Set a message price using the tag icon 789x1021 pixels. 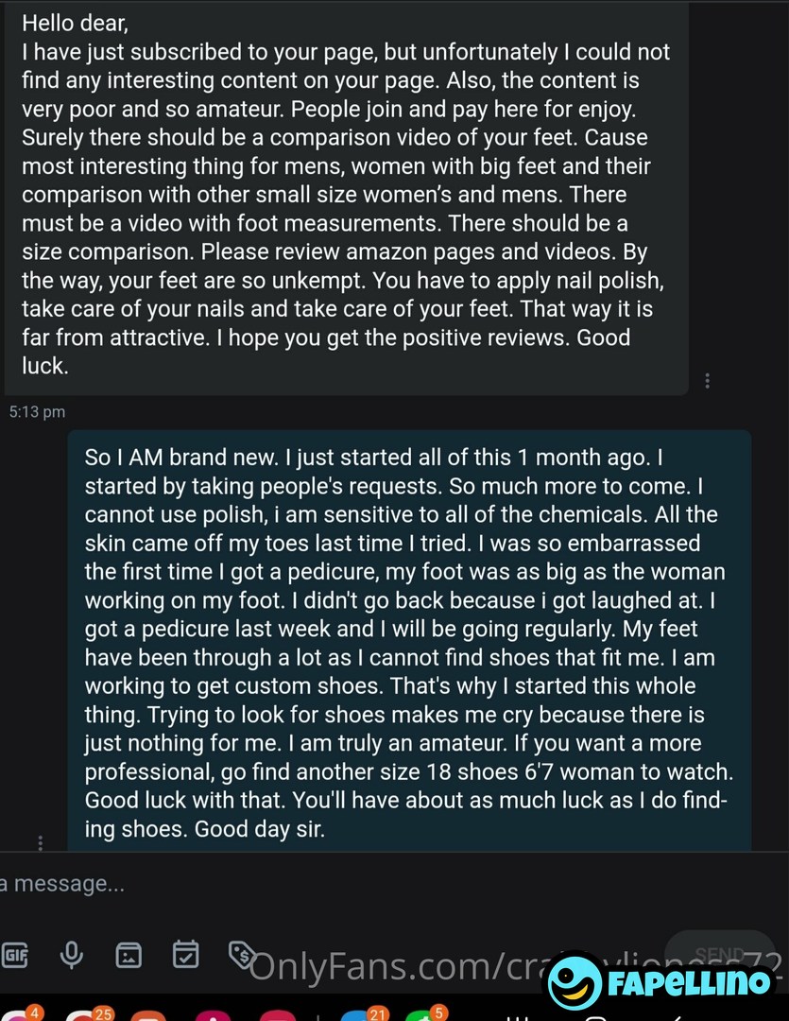click(242, 954)
